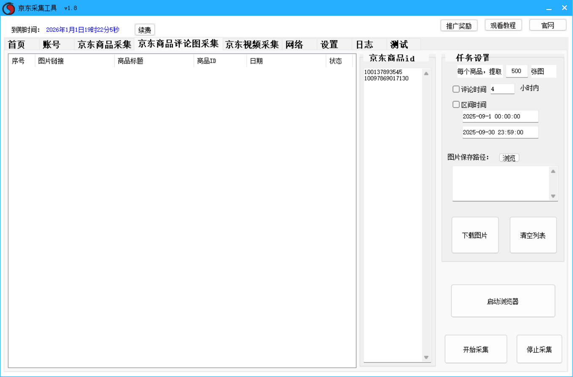
Task: Click the 2025-09-1 start time field
Action: 500,116
